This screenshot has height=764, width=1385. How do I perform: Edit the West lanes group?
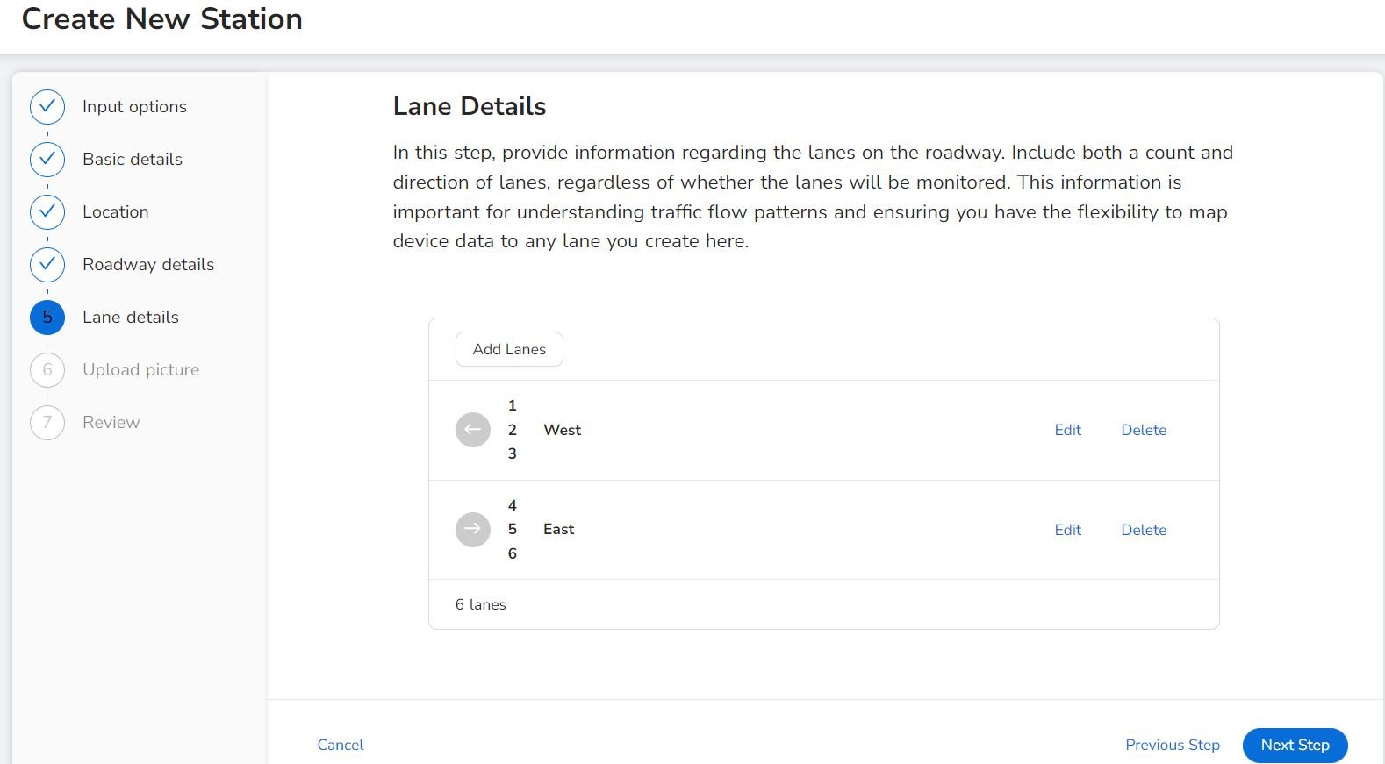(x=1067, y=430)
